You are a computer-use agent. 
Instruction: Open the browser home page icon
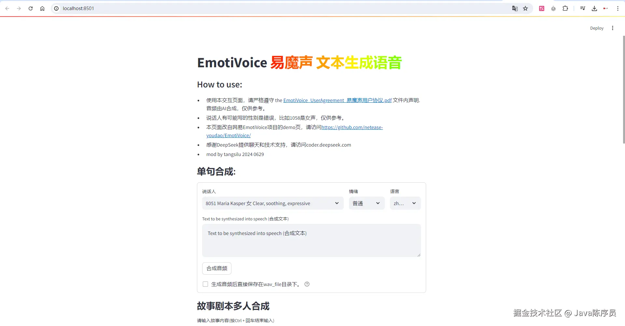pyautogui.click(x=42, y=8)
